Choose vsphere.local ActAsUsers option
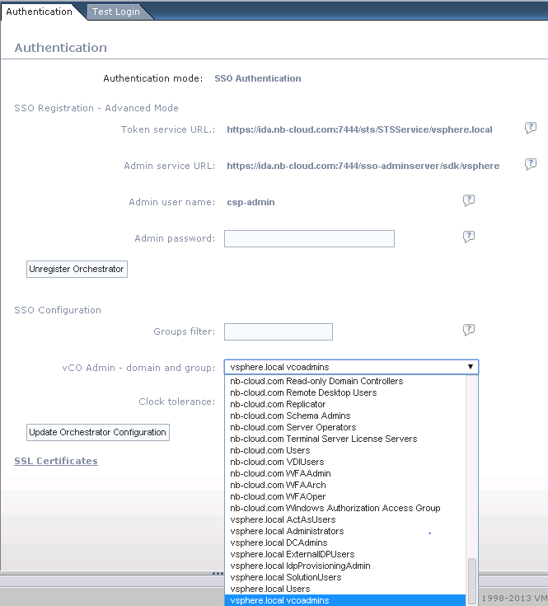548x606 pixels. 345,519
